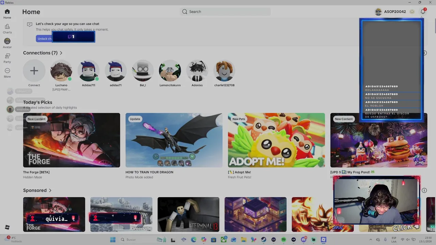
Task: Click the Roblox search field
Action: 225,12
